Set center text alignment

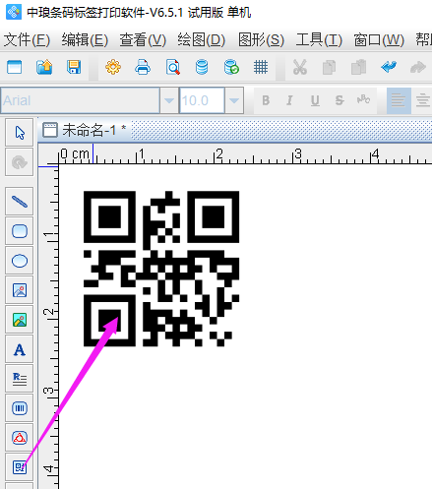click(422, 100)
